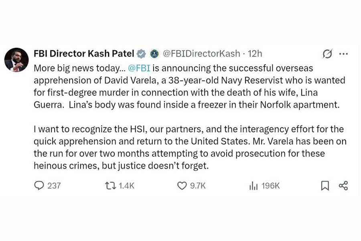This screenshot has height=241, width=361.
Task: Click the 9.7K likes count
Action: [x=197, y=186]
